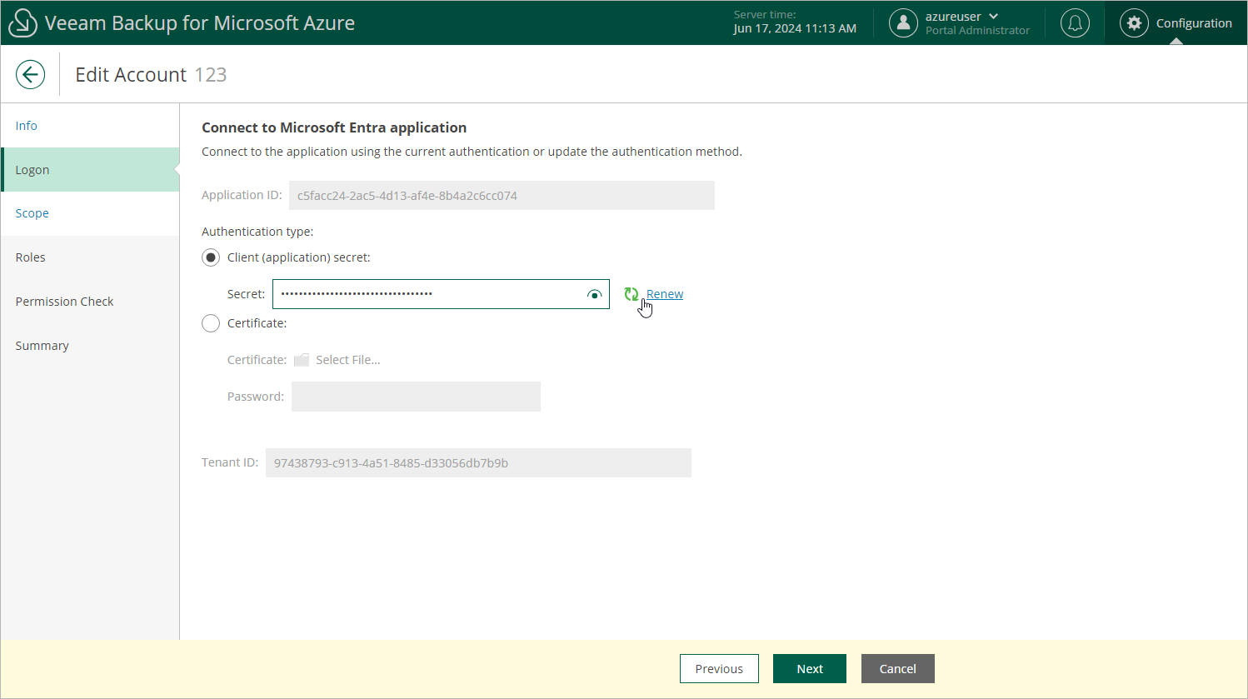This screenshot has width=1248, height=699.
Task: Click the Veeam logo icon
Action: 22,23
